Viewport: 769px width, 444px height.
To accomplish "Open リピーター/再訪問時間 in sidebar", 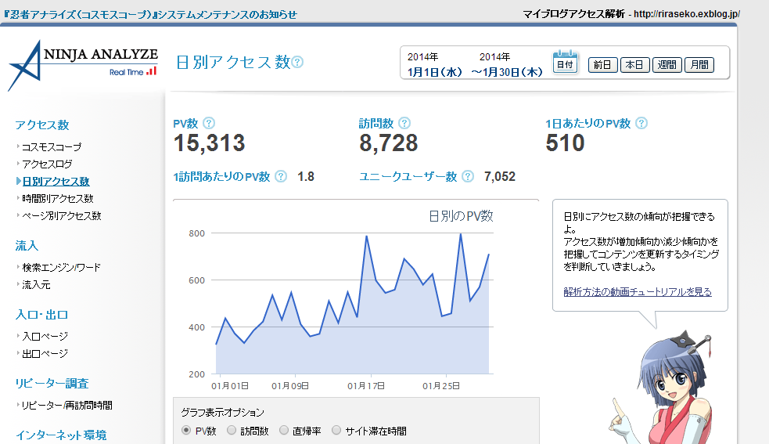I will tap(67, 405).
